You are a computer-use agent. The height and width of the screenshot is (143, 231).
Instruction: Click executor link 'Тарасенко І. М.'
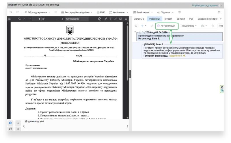click(x=177, y=56)
